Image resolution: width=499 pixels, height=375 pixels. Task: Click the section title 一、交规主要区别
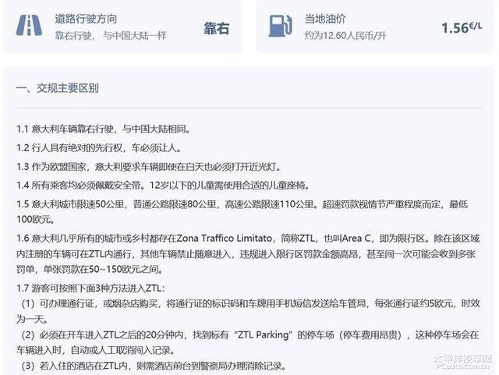pyautogui.click(x=58, y=88)
